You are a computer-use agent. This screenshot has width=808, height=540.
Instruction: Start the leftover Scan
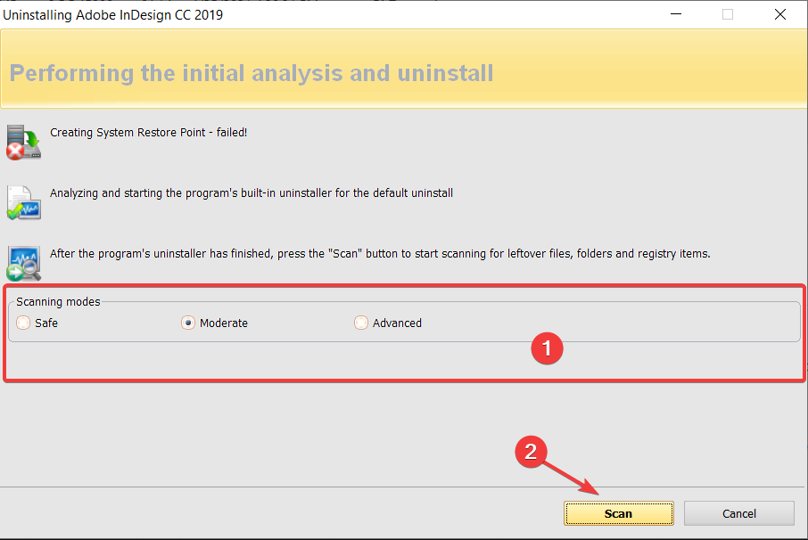(x=618, y=513)
